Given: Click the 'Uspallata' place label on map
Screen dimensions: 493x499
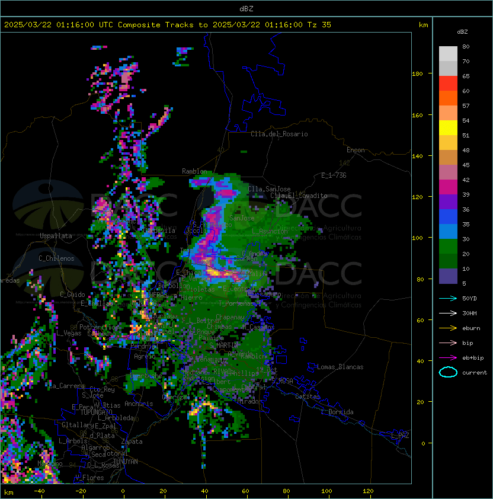Looking at the screenshot, I should click(56, 236).
